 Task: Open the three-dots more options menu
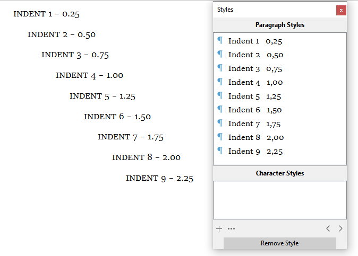coord(232,229)
